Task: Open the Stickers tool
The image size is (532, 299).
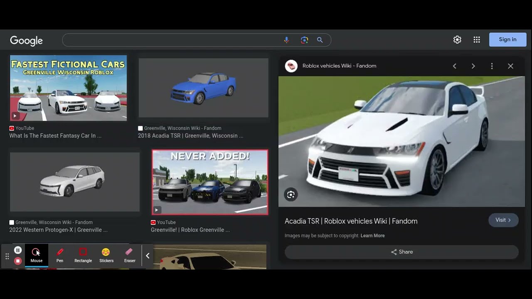Action: [x=106, y=255]
